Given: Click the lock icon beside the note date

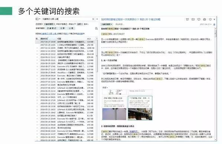Looking at the screenshot, I should tap(214, 24).
